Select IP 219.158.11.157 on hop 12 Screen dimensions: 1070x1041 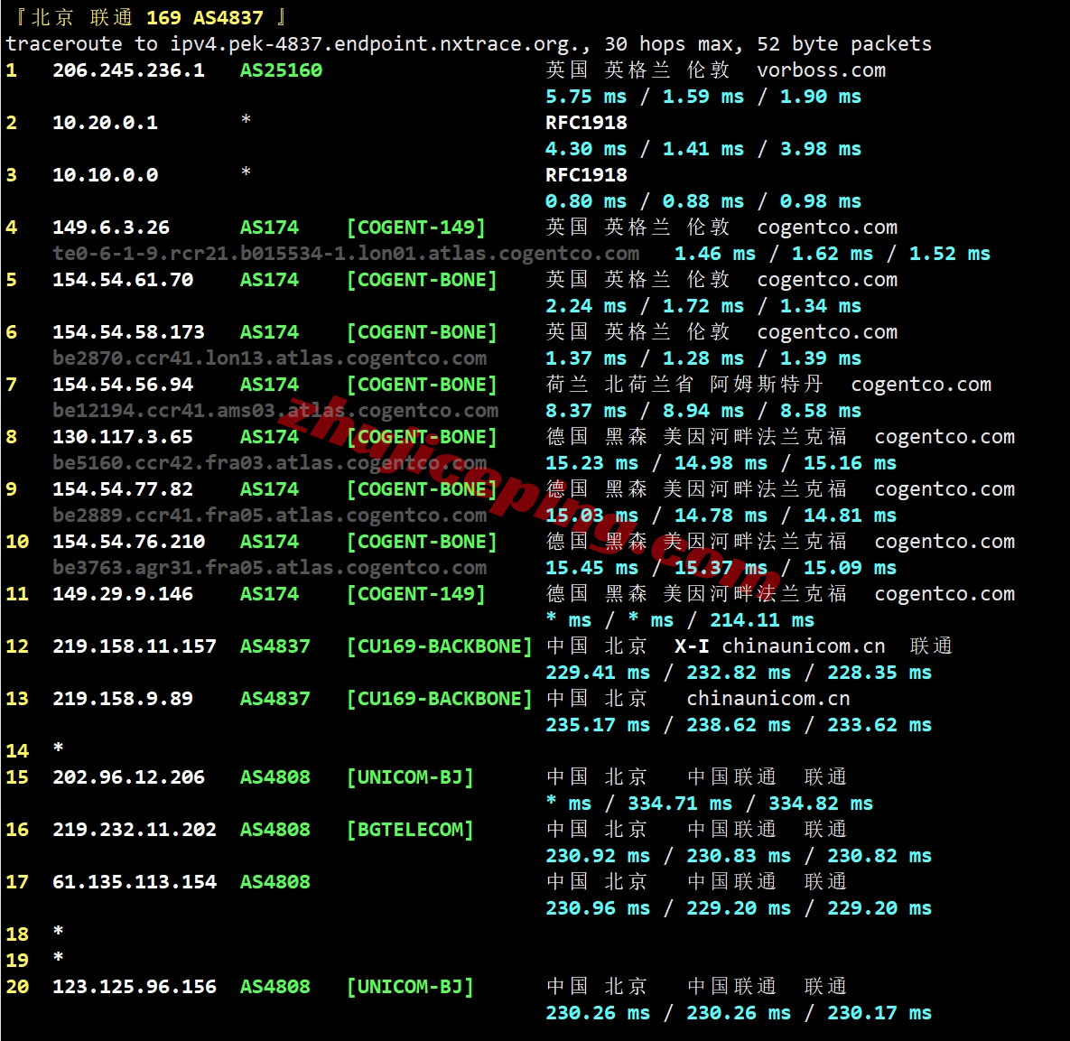(135, 646)
